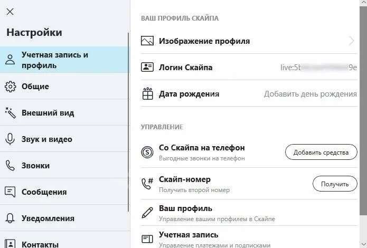
Task: Click the phone handset icon for Звонки
Action: 10,165
